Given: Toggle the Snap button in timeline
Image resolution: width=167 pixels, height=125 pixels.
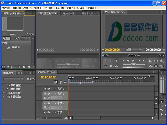Looking at the screenshot, I should [x=56, y=82].
